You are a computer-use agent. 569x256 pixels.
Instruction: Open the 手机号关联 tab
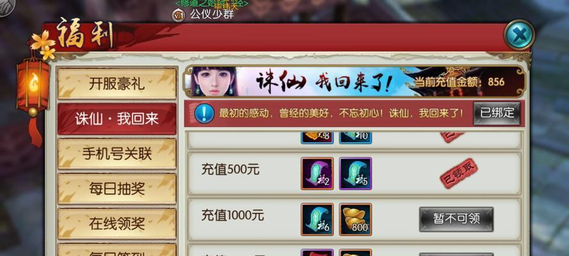pos(117,154)
